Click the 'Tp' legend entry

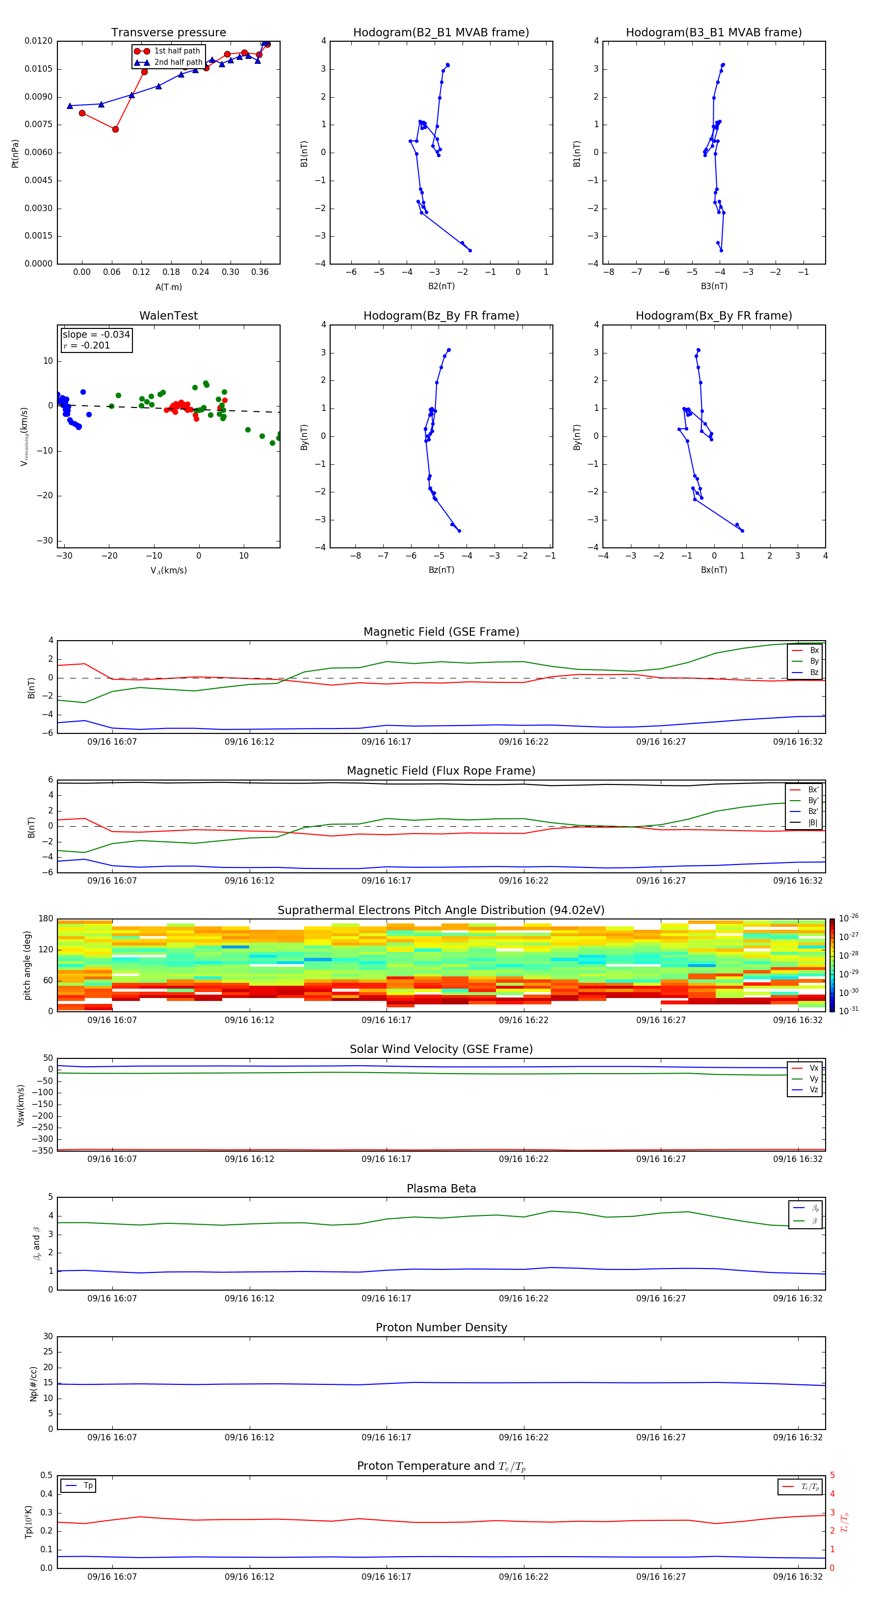tap(78, 1485)
